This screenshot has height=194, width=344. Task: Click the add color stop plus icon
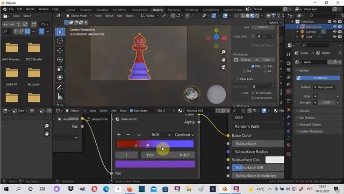click(x=119, y=135)
